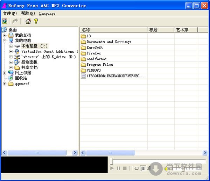Sort by the 艺术家 column header
This screenshot has height=181, width=210.
tap(186, 30)
